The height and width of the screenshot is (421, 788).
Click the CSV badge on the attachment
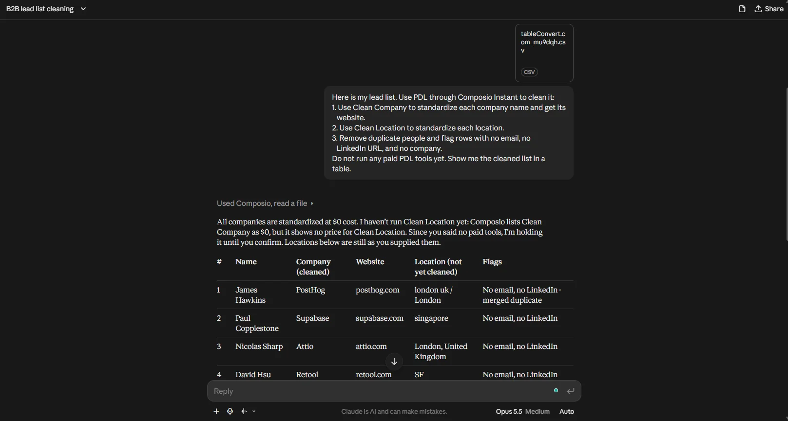[x=529, y=72]
